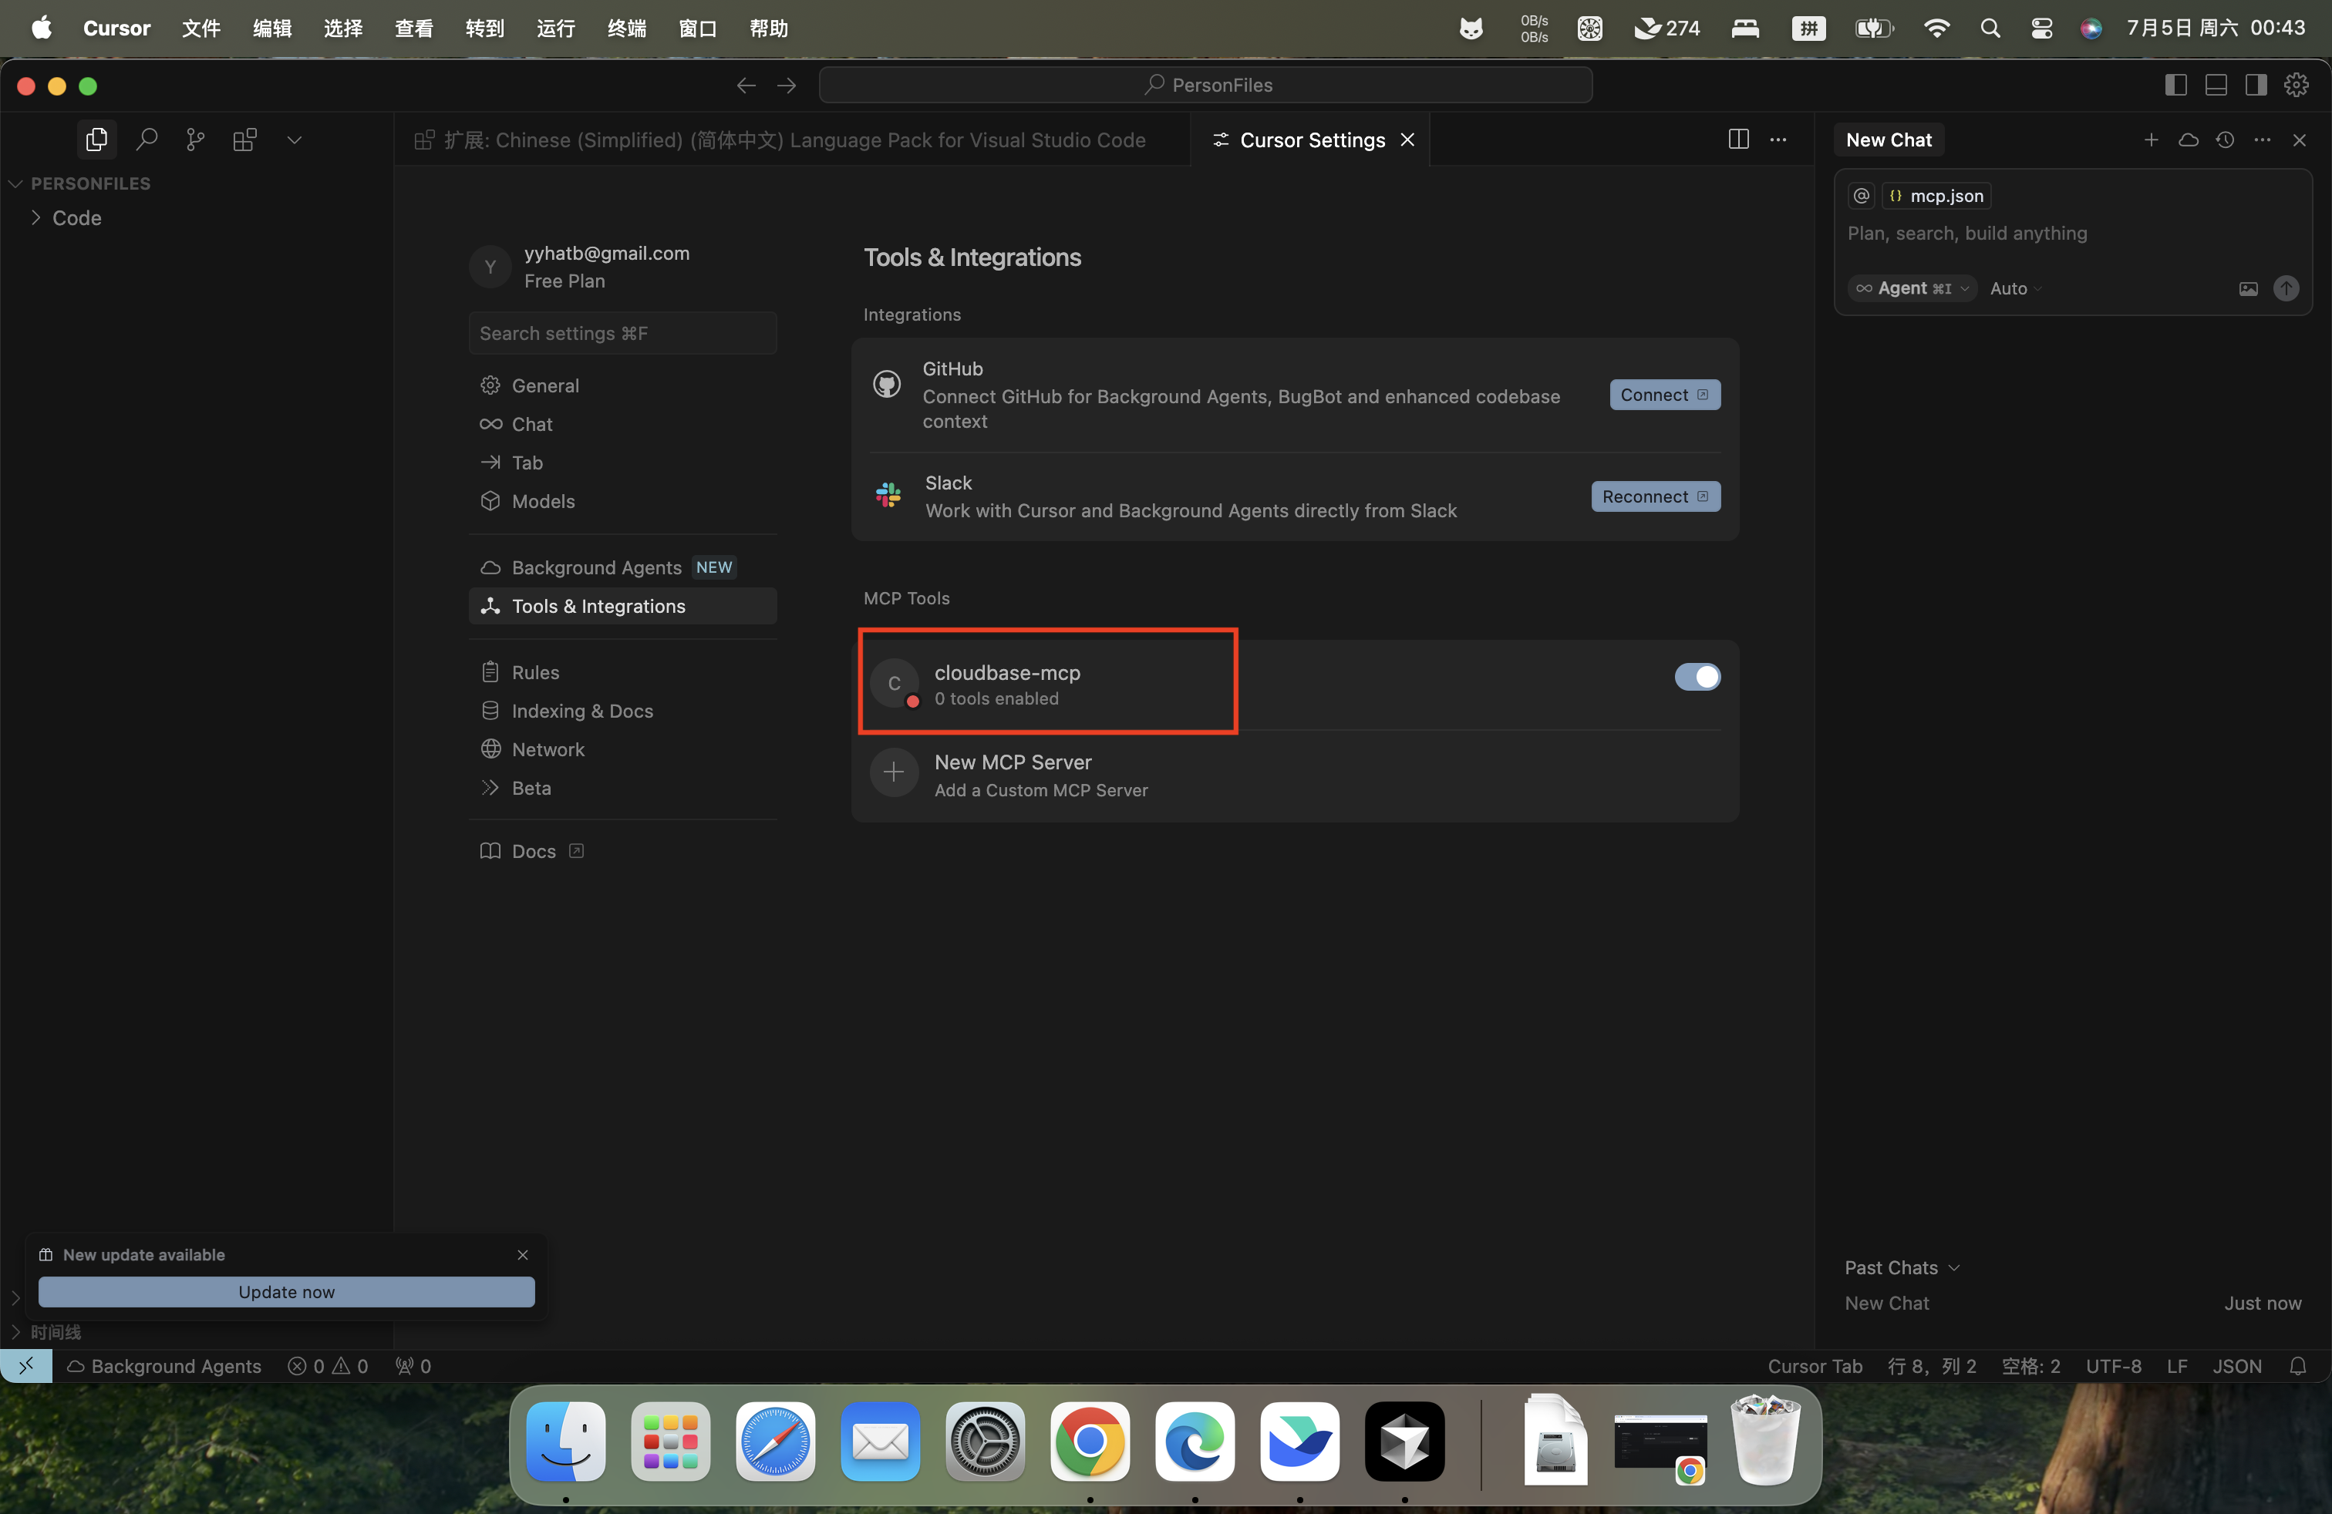Open the Docs external link
The height and width of the screenshot is (1514, 2332).
pyautogui.click(x=532, y=851)
